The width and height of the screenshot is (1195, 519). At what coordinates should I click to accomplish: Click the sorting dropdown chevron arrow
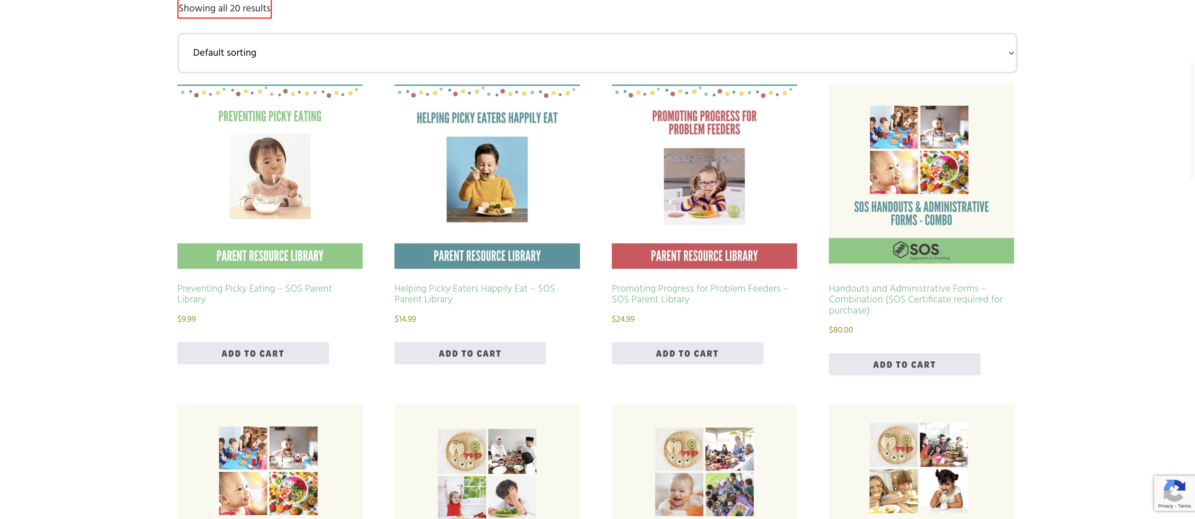point(1011,53)
